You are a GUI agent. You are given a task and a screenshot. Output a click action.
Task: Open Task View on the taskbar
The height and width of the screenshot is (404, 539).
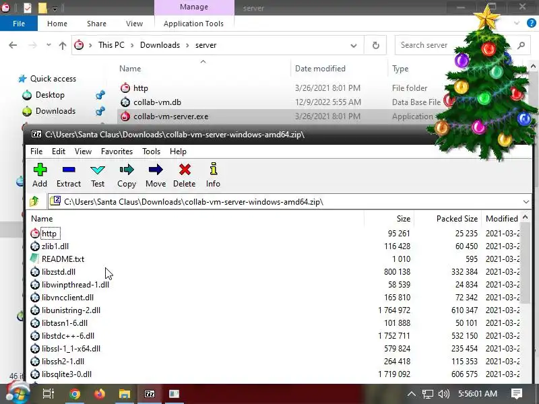click(x=48, y=394)
